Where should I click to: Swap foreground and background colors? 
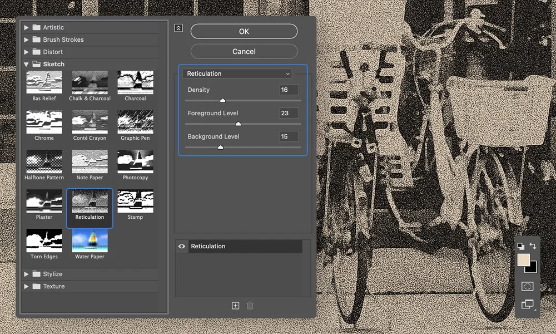pyautogui.click(x=533, y=245)
